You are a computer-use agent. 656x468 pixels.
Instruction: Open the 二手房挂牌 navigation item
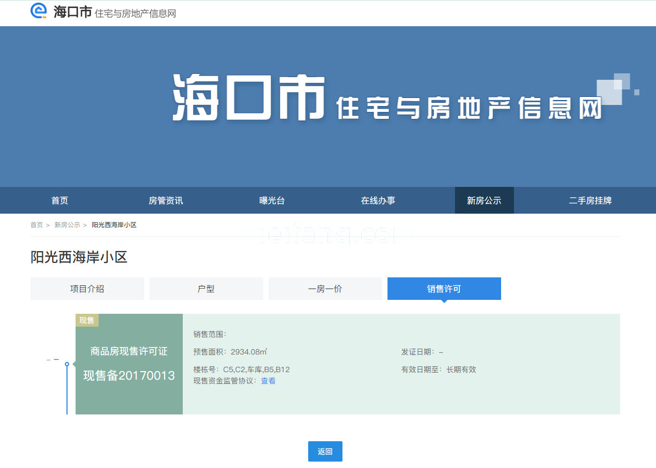coord(590,201)
